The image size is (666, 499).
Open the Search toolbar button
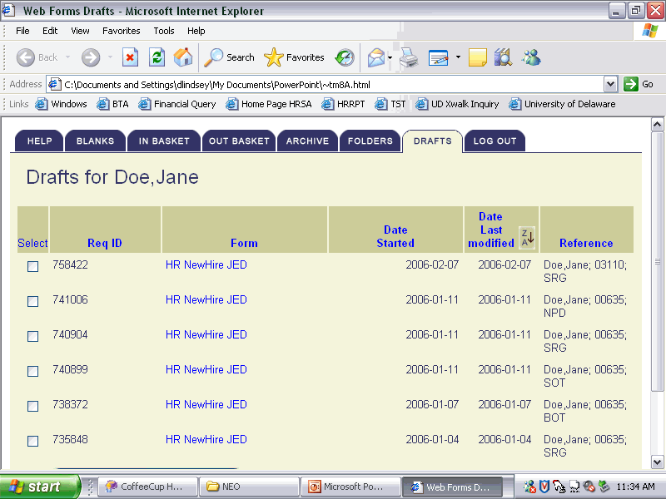click(230, 57)
